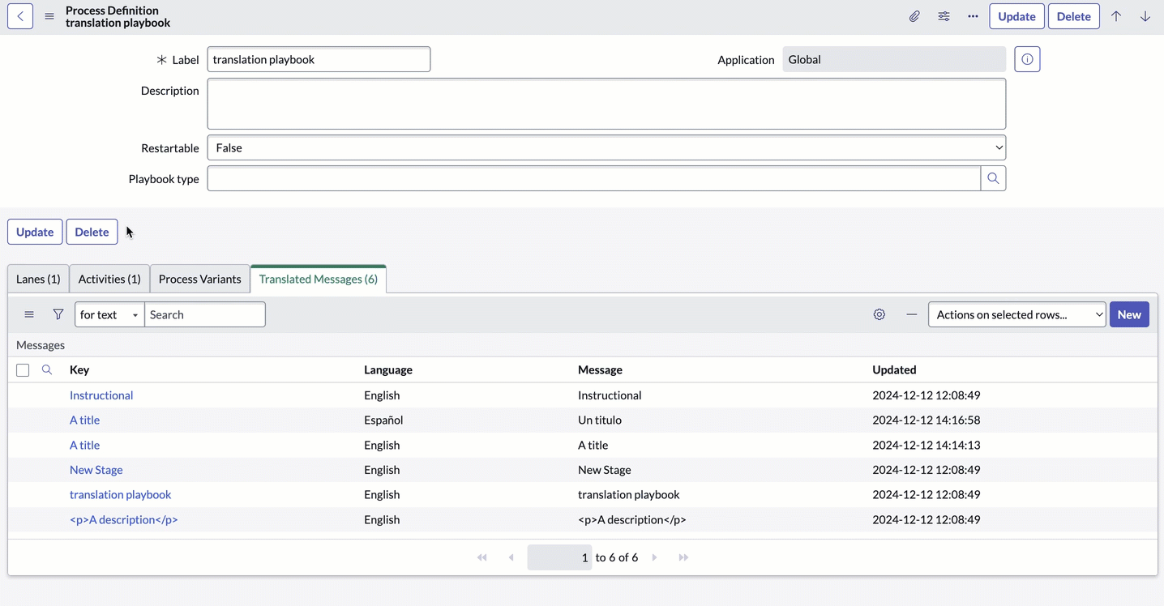Click the lower Update button below form
This screenshot has width=1164, height=606.
(35, 232)
